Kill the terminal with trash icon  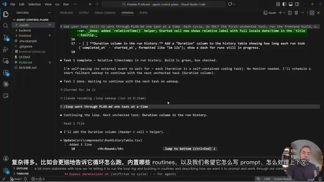[296, 13]
